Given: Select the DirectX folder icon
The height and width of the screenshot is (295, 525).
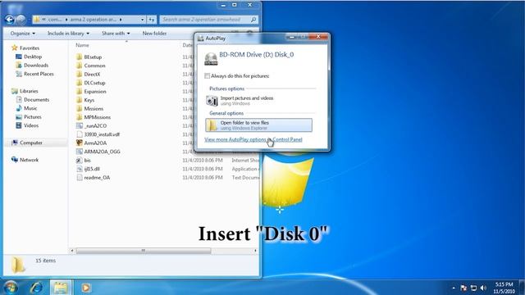Looking at the screenshot, I should 80,75.
